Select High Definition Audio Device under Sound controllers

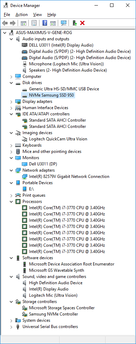tap(56, 283)
